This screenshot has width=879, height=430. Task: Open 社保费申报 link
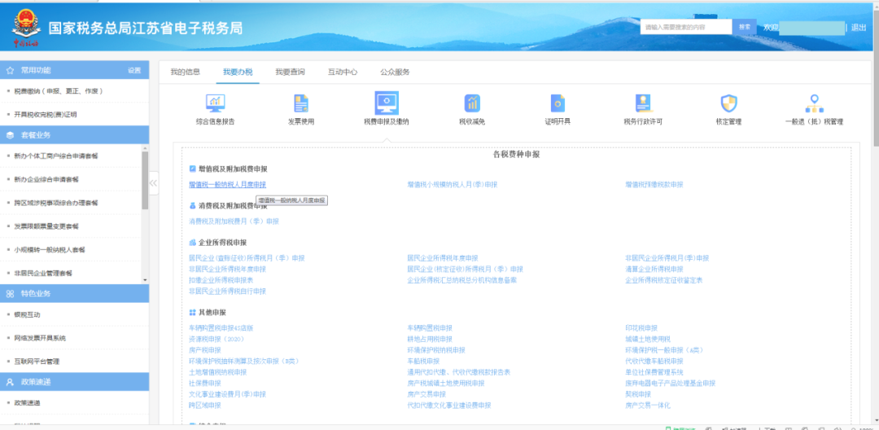(x=205, y=384)
